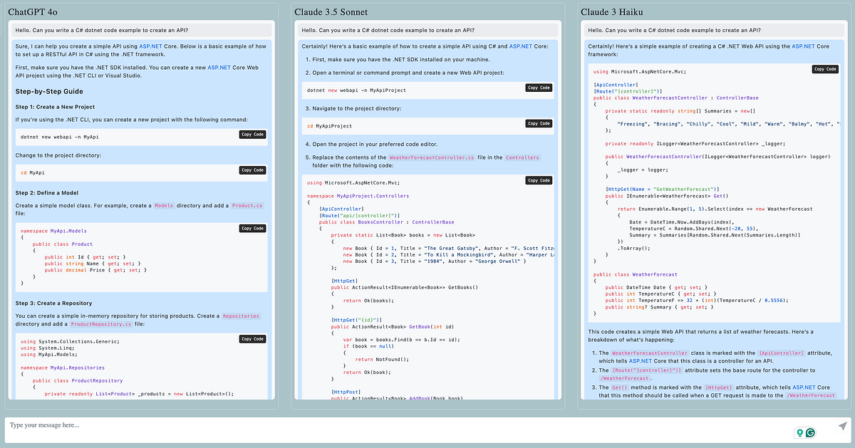
Task: Copy the Product.cs model code snippet
Action: 251,228
